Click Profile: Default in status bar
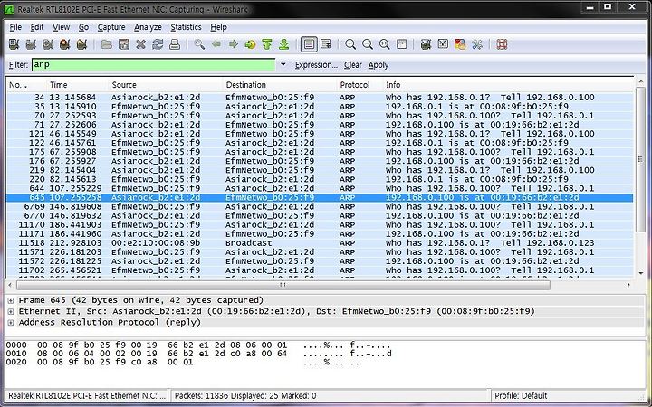Image resolution: width=652 pixels, height=407 pixels. 521,396
